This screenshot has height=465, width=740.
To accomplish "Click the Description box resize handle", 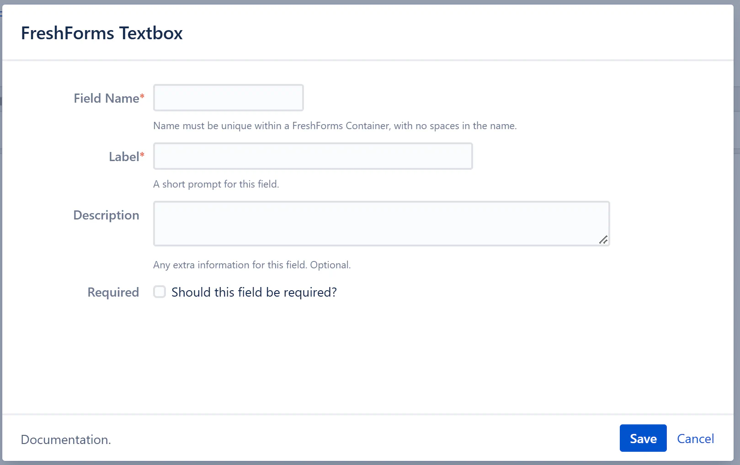I will click(x=603, y=240).
